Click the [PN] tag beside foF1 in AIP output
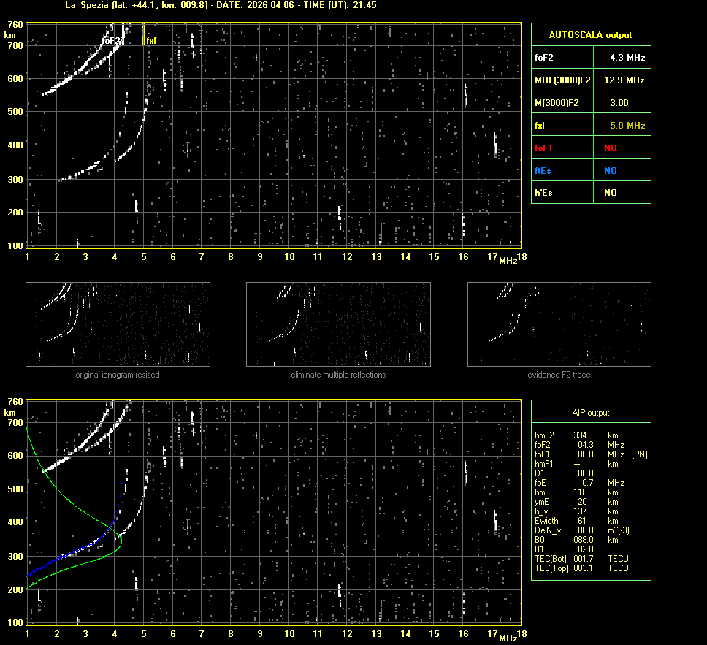 click(x=639, y=454)
